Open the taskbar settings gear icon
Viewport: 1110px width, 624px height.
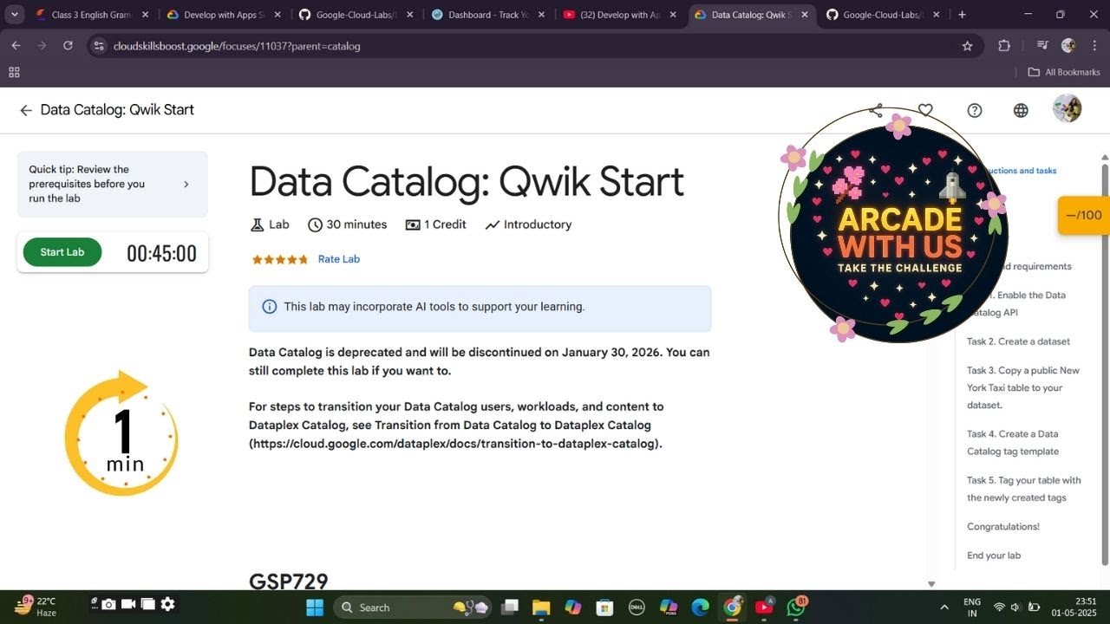tap(167, 604)
